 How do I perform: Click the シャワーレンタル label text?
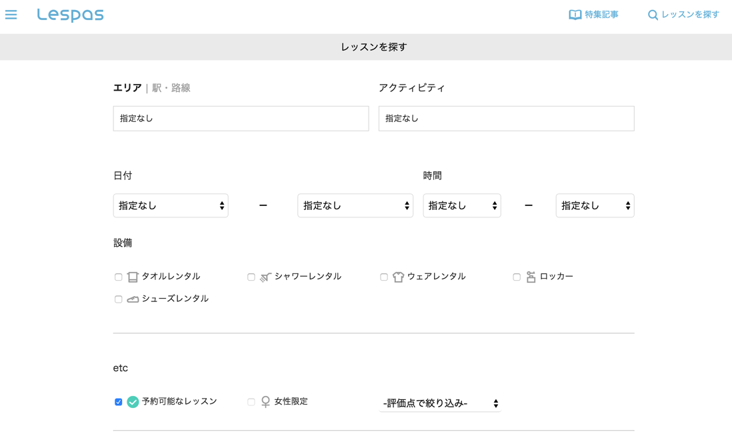pyautogui.click(x=308, y=276)
